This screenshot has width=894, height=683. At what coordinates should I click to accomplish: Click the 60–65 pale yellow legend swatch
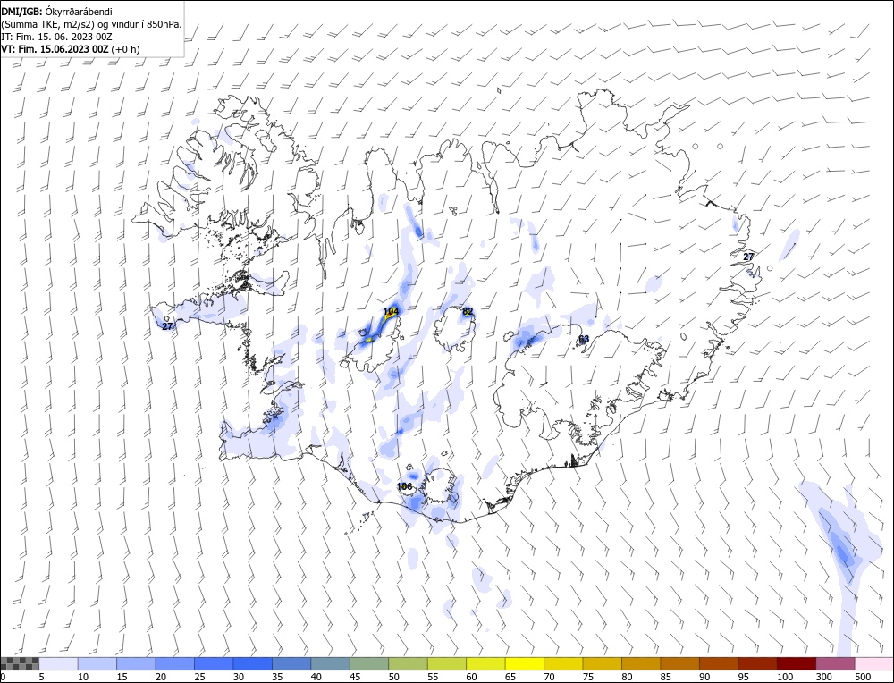485,663
